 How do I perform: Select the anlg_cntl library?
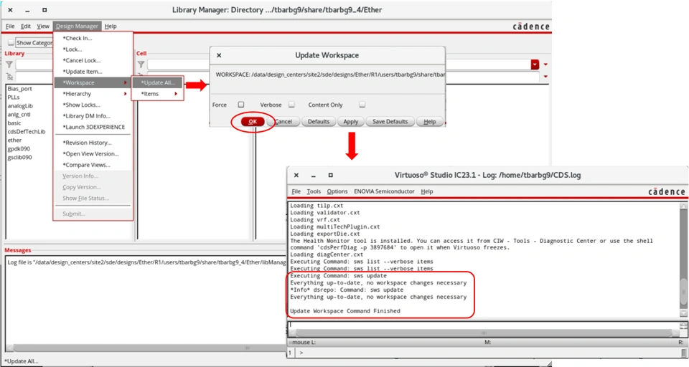pyautogui.click(x=19, y=115)
